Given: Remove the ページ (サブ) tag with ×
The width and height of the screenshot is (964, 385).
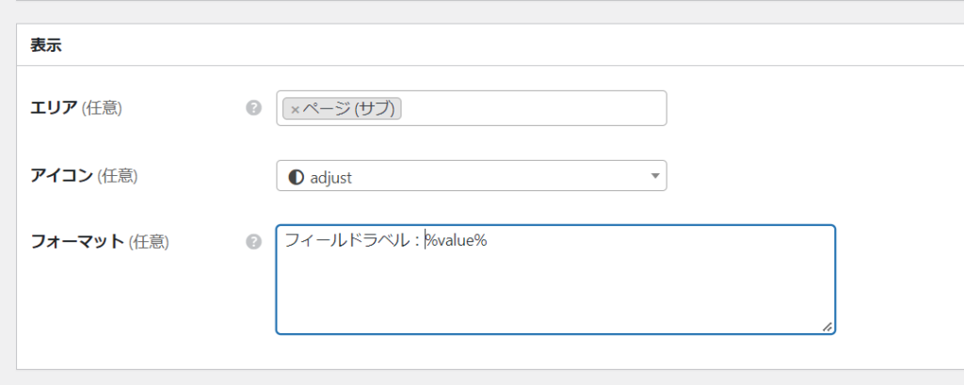Looking at the screenshot, I should pos(295,109).
